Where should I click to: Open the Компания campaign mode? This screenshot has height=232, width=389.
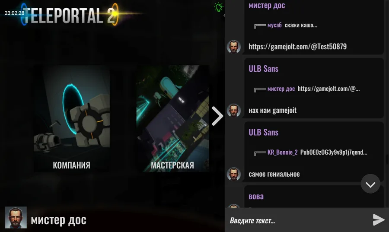(x=72, y=118)
